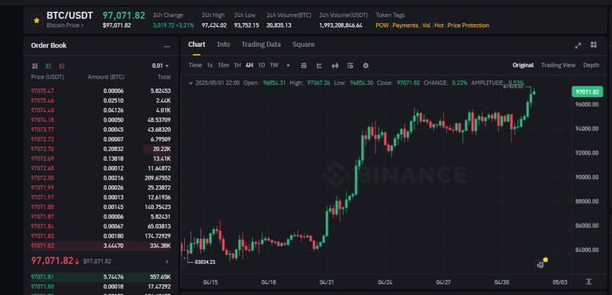
Task: Show both buy and sell orders view
Action: click(35, 66)
